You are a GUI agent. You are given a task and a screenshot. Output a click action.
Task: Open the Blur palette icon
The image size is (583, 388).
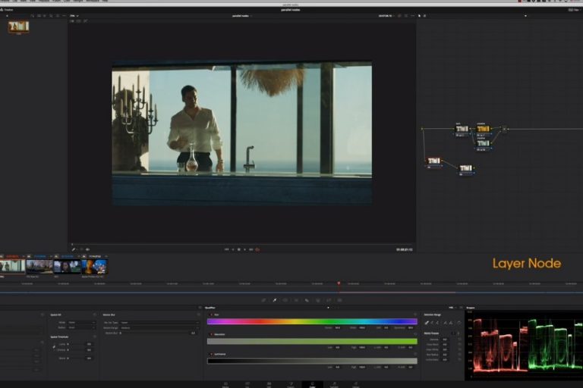pyautogui.click(x=306, y=300)
